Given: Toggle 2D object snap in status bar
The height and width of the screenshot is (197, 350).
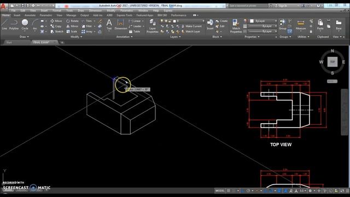Looking at the screenshot, I should coord(271,191).
